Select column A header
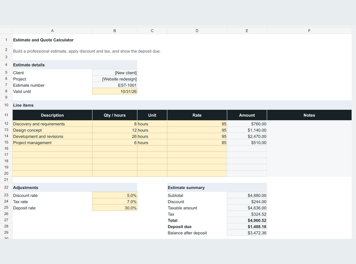Screen dimensions: 356x264 pyautogui.click(x=52, y=31)
